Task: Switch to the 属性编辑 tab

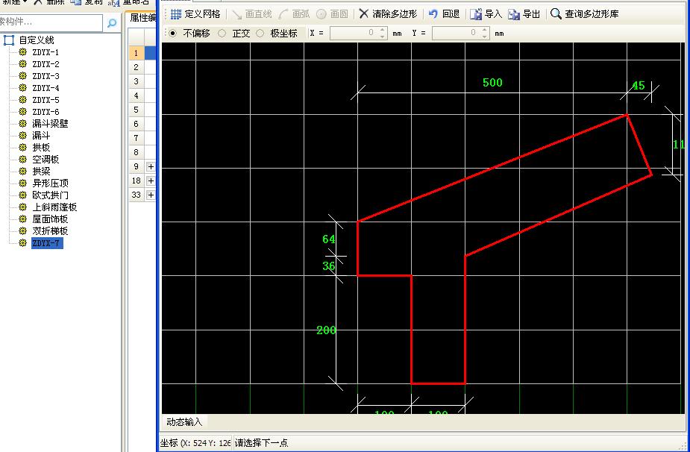Action: pyautogui.click(x=142, y=18)
